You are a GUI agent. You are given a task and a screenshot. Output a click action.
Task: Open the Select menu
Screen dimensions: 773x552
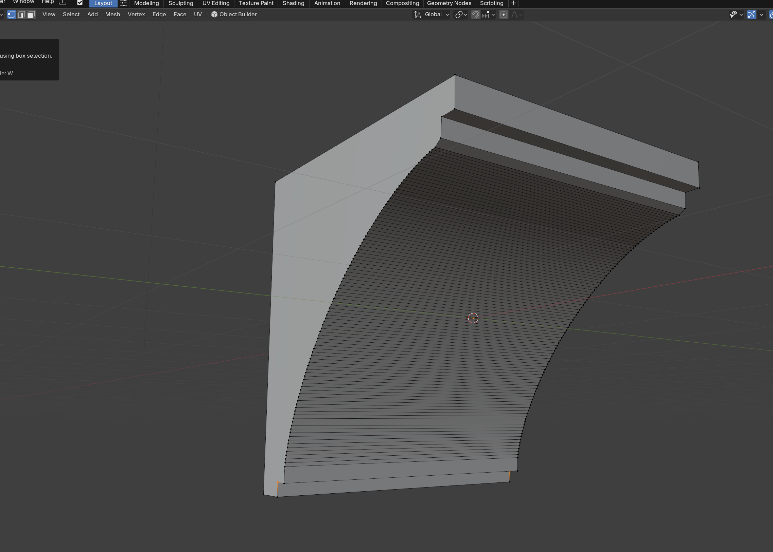71,14
